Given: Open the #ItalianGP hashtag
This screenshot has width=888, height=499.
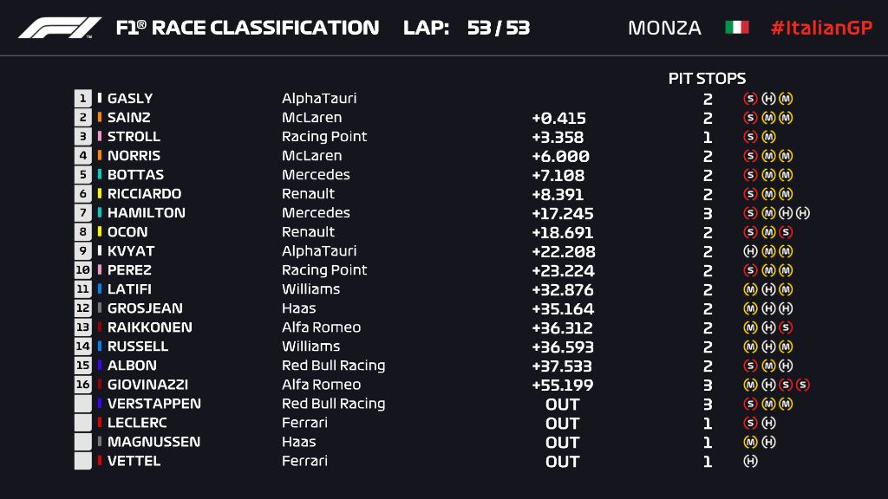Looking at the screenshot, I should 820,28.
